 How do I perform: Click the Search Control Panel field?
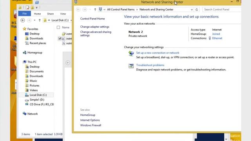[222, 9]
